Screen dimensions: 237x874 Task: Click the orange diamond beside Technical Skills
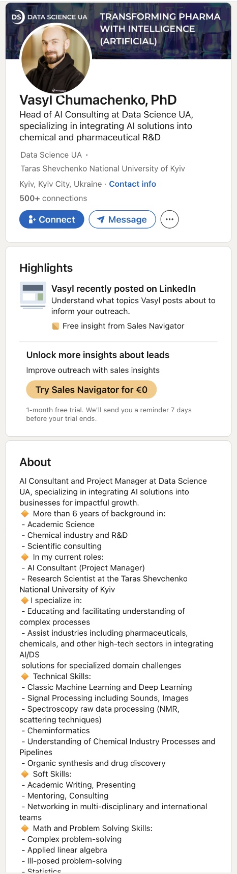pyautogui.click(x=24, y=676)
